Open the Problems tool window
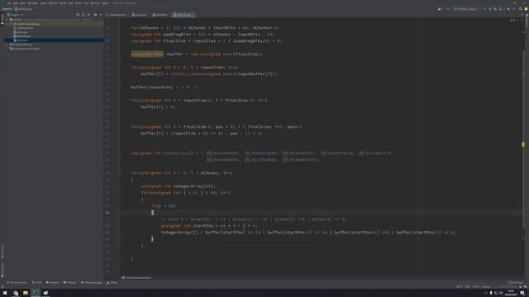The image size is (529, 297). pos(53,282)
